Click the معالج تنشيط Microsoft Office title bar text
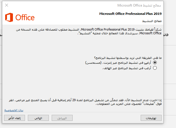The height and width of the screenshot is (128, 176). click(x=139, y=5)
